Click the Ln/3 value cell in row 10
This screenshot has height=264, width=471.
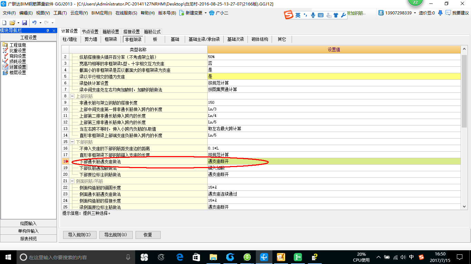tap(334, 109)
